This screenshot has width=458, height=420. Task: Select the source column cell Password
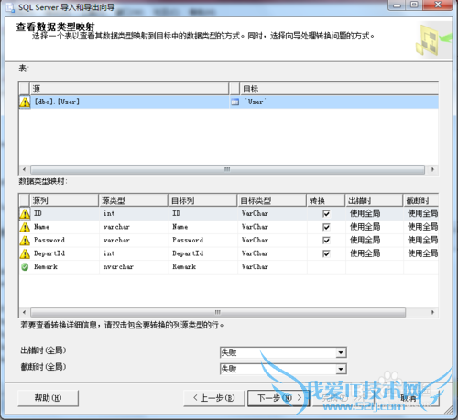coord(64,241)
